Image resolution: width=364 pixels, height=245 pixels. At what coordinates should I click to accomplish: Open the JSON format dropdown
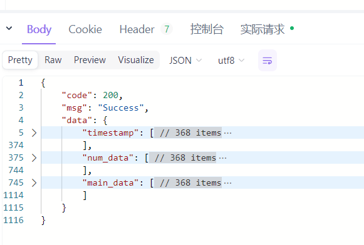[185, 61]
